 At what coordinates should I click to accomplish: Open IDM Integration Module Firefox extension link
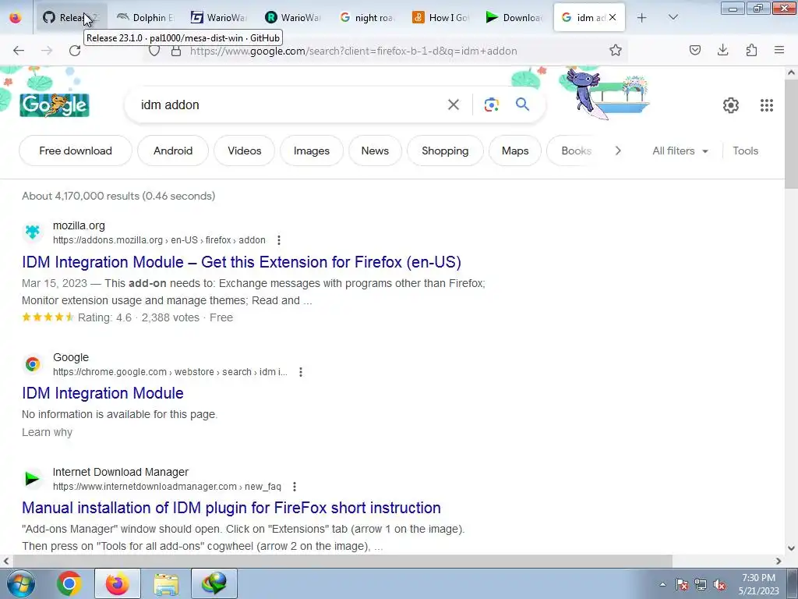coord(242,262)
